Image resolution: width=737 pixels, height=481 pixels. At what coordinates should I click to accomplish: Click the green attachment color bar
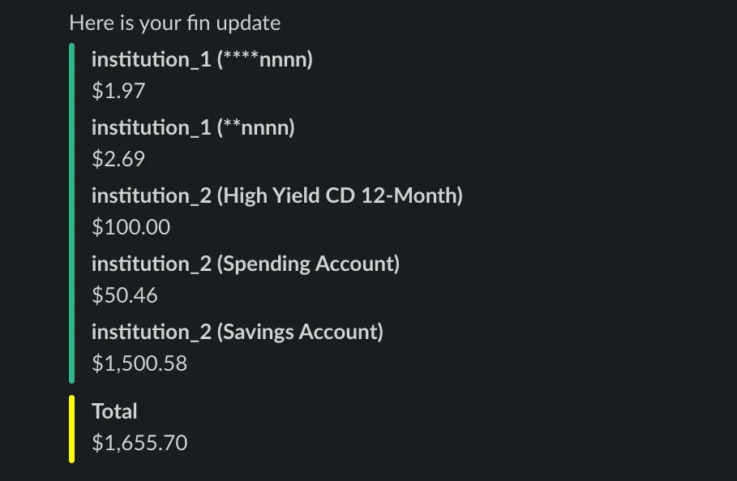72,213
